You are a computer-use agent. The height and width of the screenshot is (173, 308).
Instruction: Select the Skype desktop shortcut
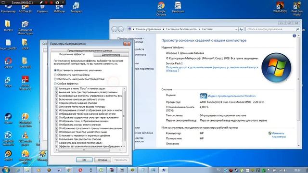click(x=8, y=81)
